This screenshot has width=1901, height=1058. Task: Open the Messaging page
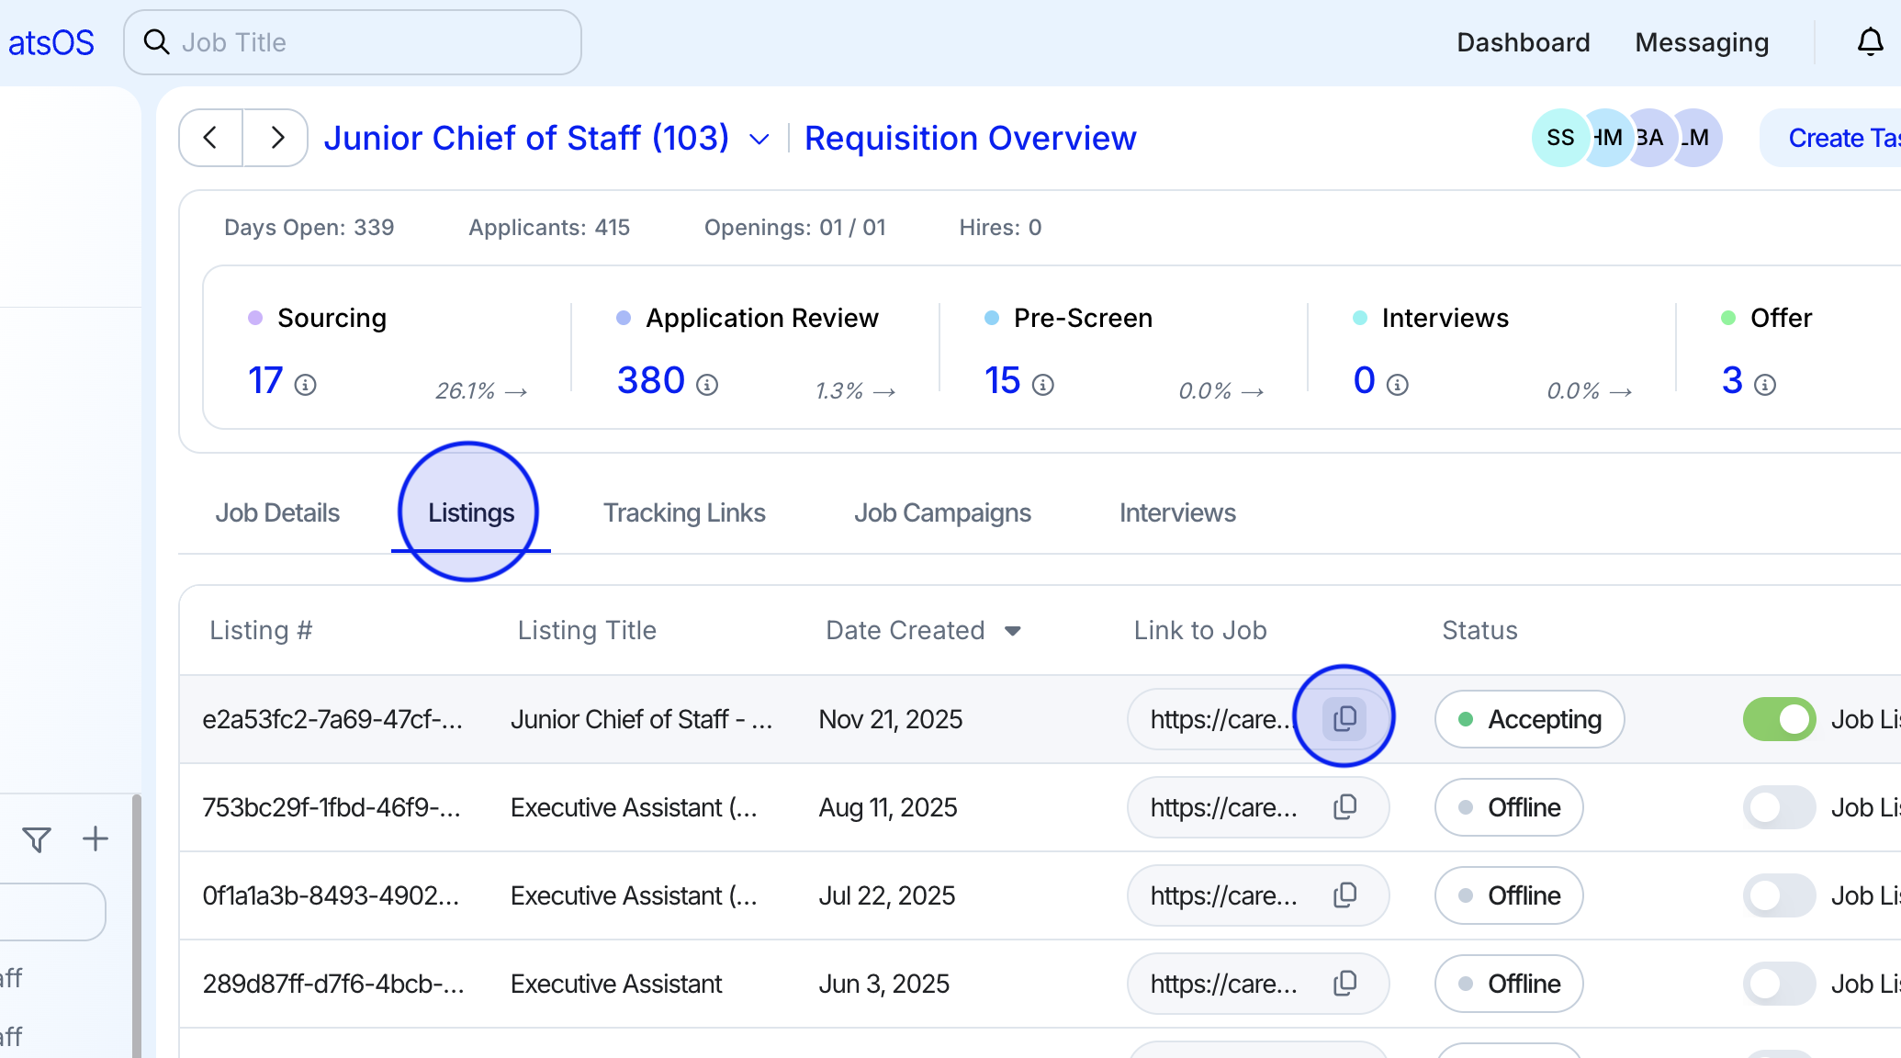coord(1702,42)
